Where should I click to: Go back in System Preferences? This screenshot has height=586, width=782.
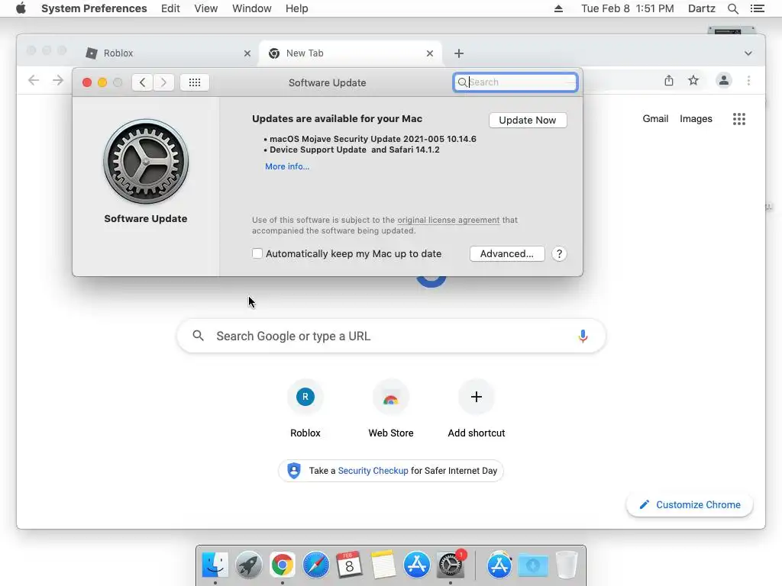142,82
